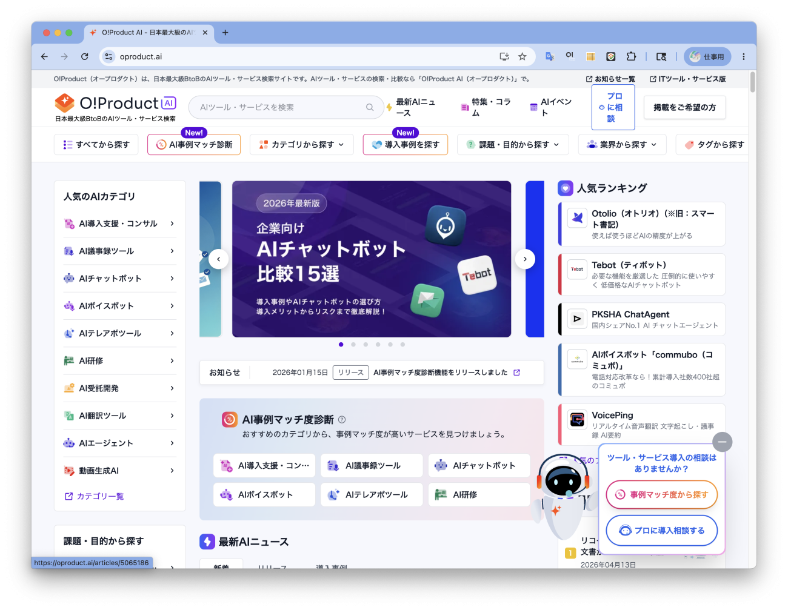Click すべてから探す nav button
The height and width of the screenshot is (610, 788).
(x=96, y=145)
